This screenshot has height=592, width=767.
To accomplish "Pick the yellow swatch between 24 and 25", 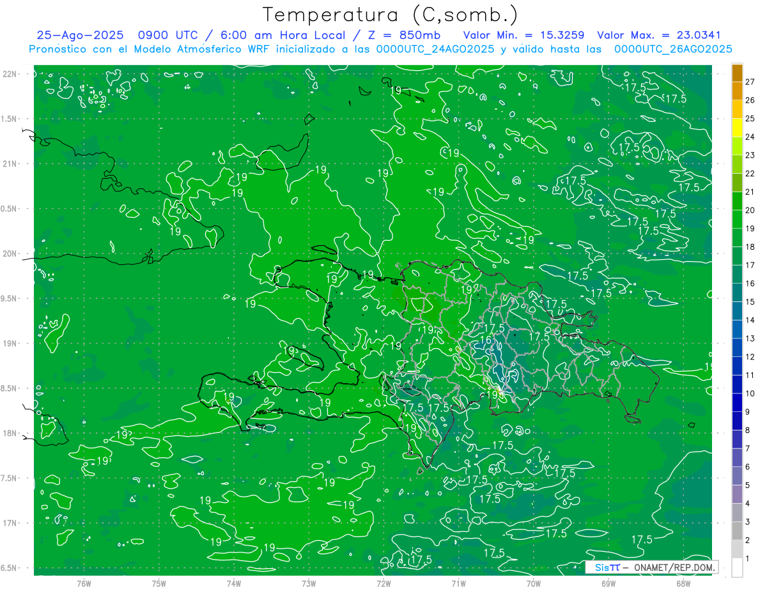I will (x=737, y=128).
